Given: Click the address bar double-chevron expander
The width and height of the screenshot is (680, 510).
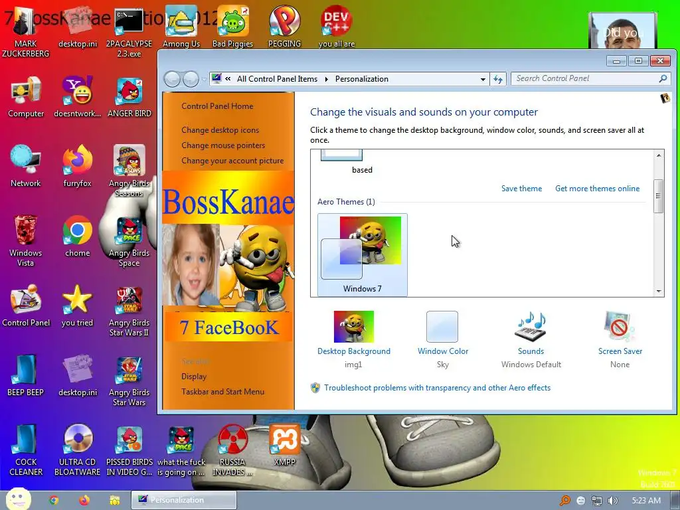Looking at the screenshot, I should tap(228, 79).
